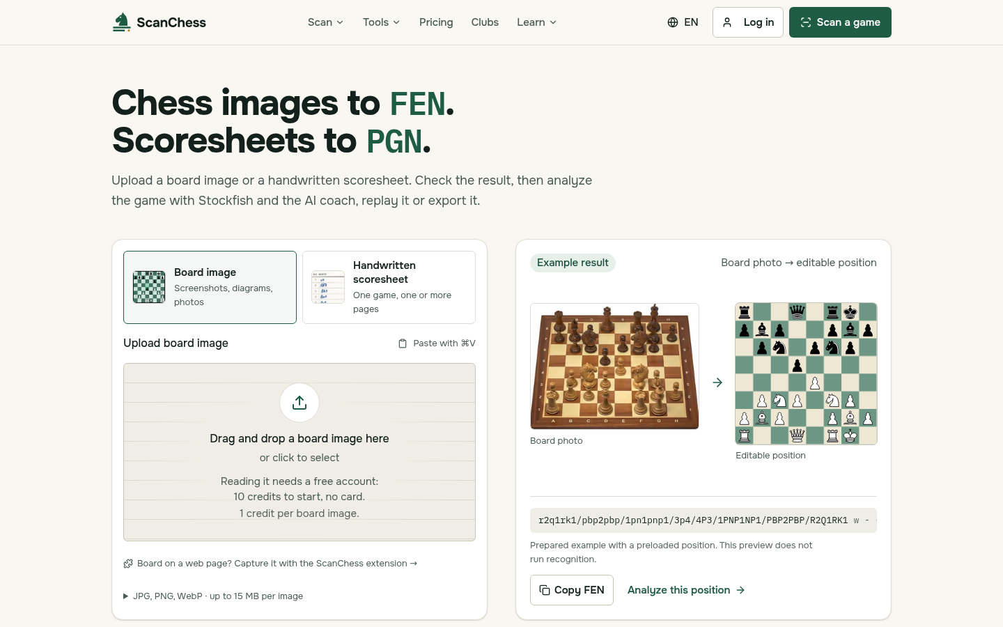
Task: Click the upload arrow icon
Action: coord(300,403)
